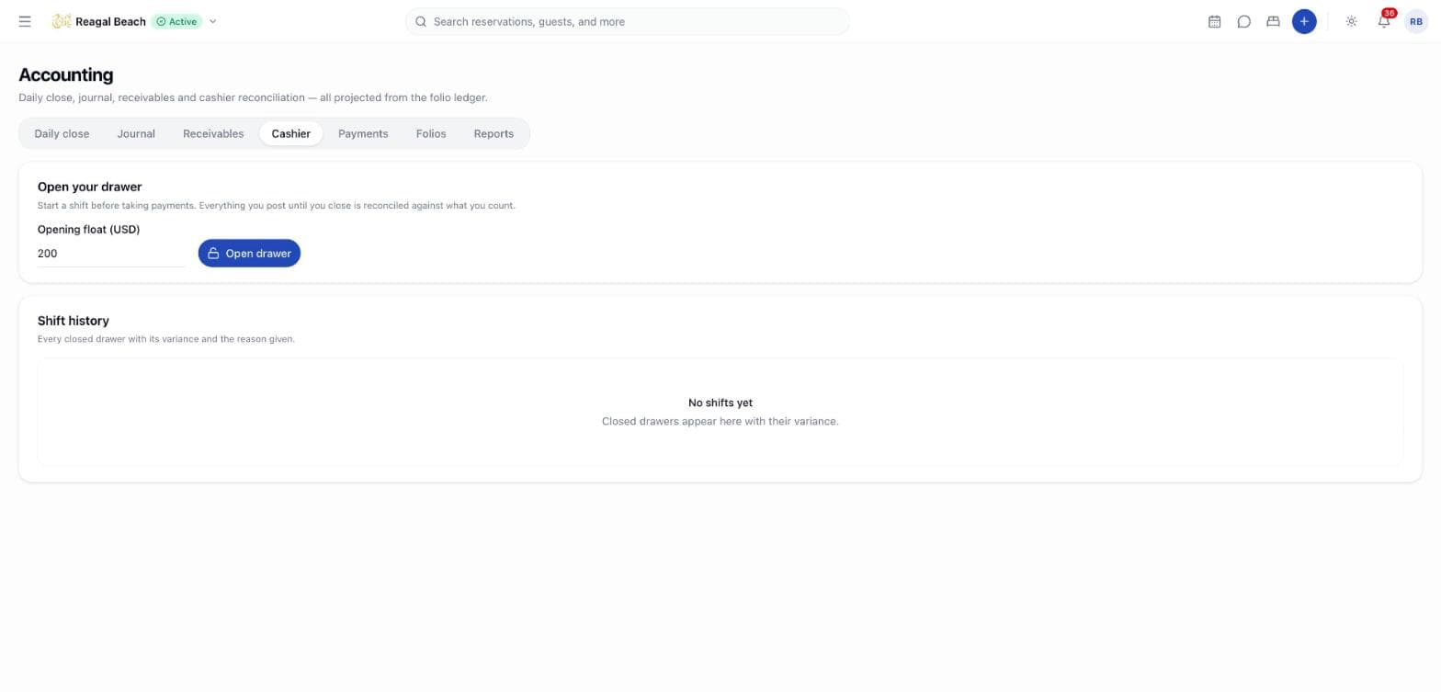Click the Opening float amount field

(x=111, y=254)
